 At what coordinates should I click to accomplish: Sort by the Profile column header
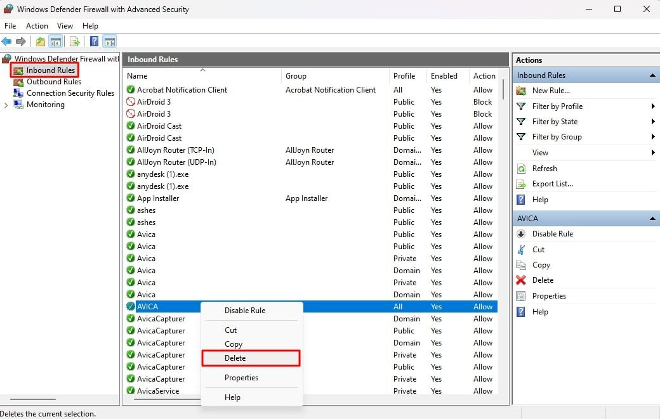pos(408,75)
